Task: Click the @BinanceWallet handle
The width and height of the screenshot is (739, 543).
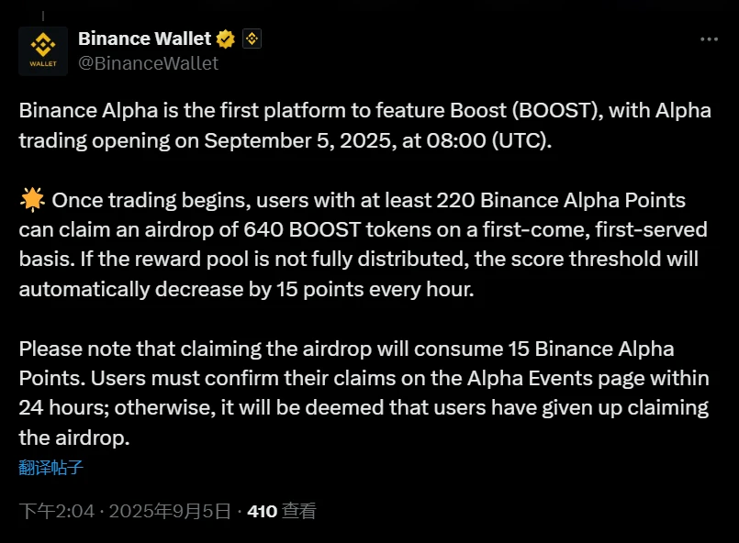Action: (x=148, y=63)
